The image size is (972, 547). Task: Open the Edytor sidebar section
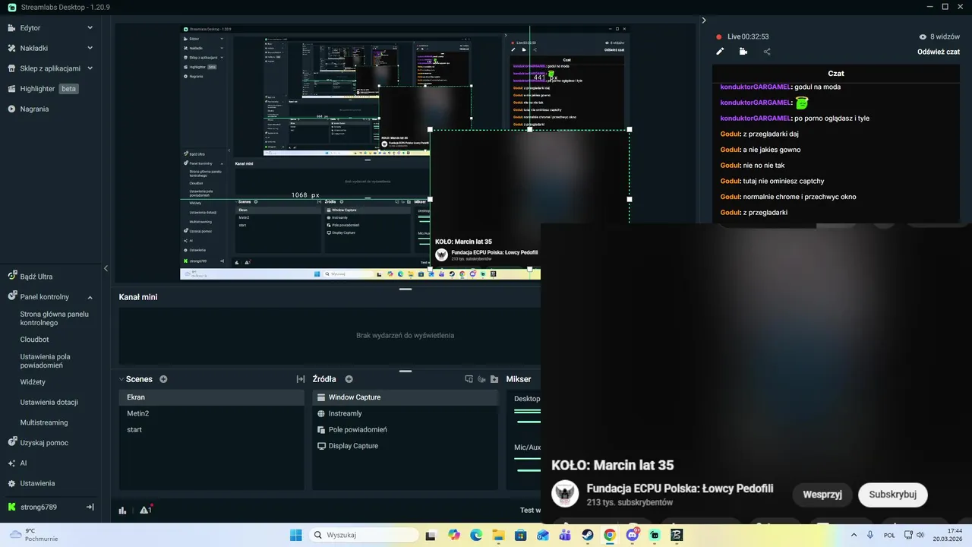coord(30,28)
